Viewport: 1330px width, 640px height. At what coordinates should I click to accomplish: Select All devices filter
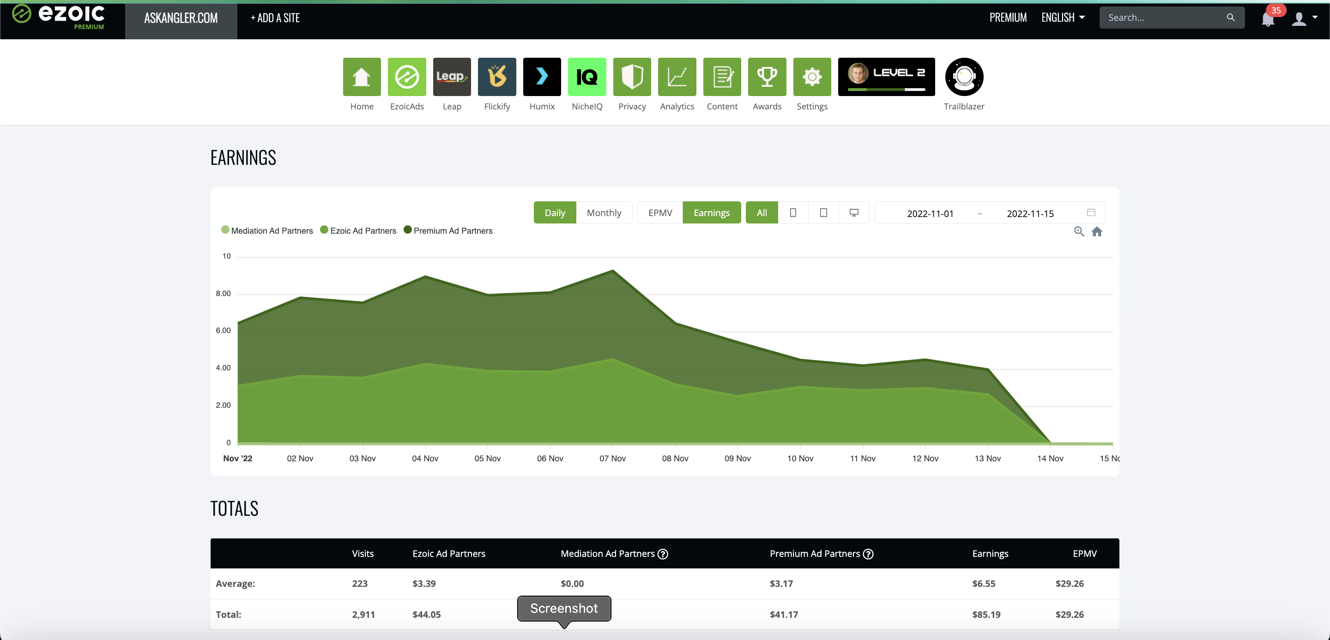(x=762, y=213)
